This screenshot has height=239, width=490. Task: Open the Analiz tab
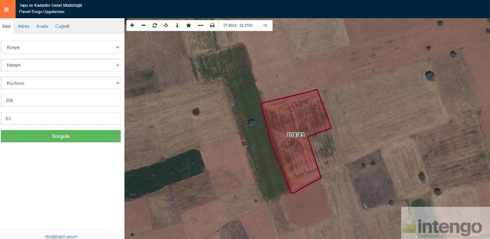(42, 26)
